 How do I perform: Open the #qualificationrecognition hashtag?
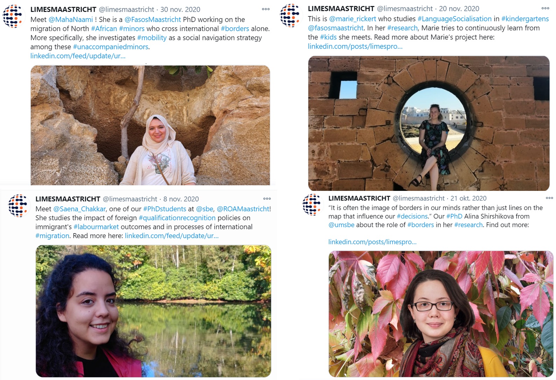[177, 218]
